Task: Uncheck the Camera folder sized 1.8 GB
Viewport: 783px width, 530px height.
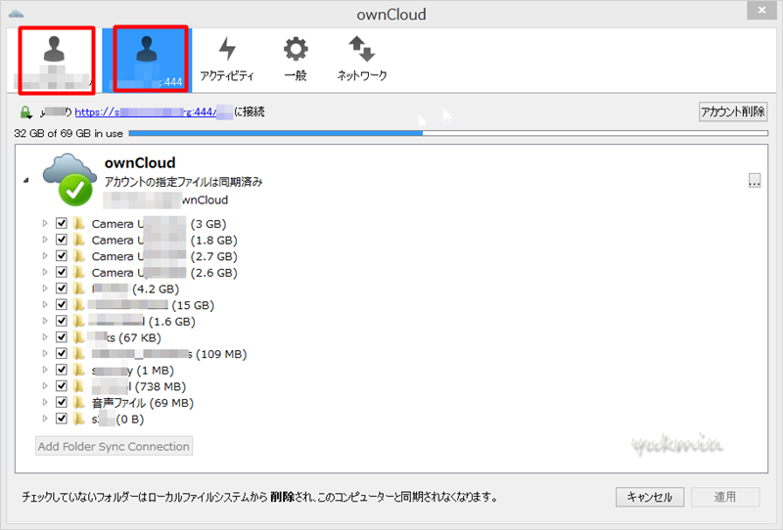Action: (62, 240)
